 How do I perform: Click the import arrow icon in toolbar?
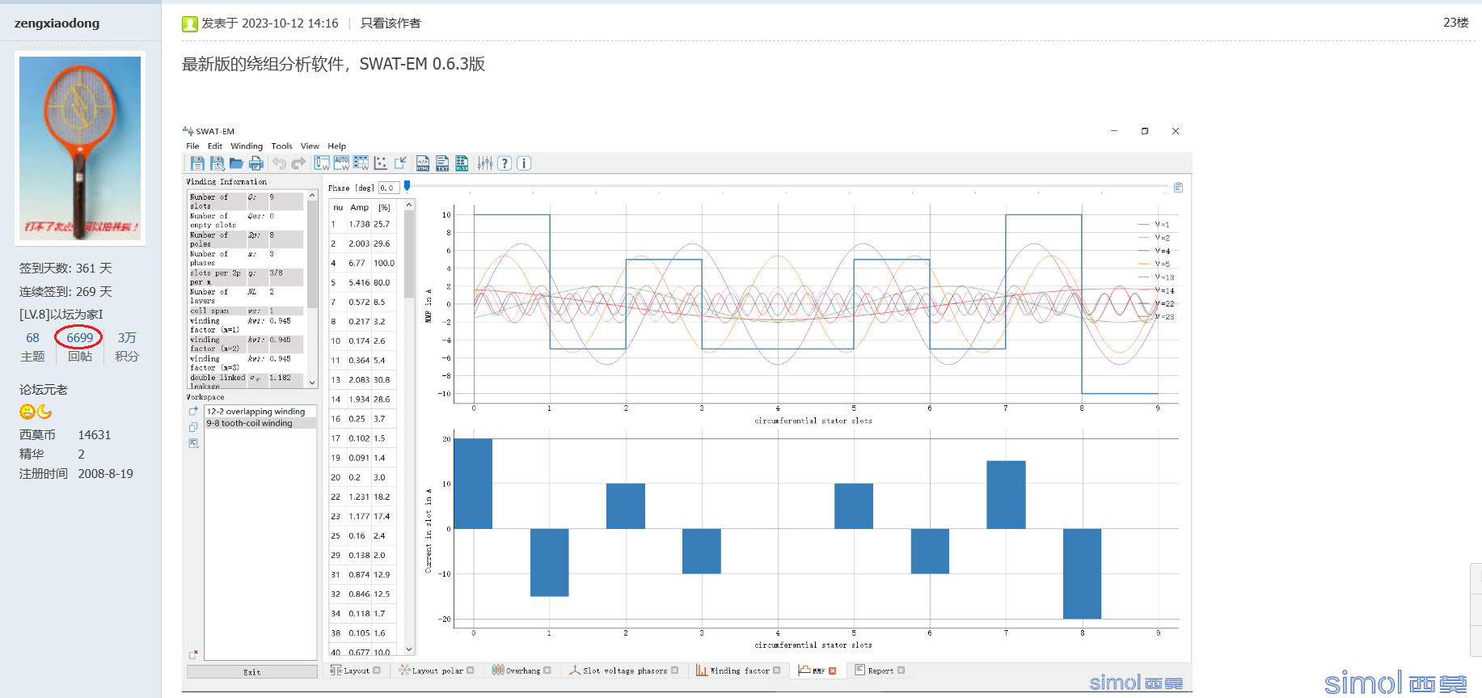pos(400,163)
